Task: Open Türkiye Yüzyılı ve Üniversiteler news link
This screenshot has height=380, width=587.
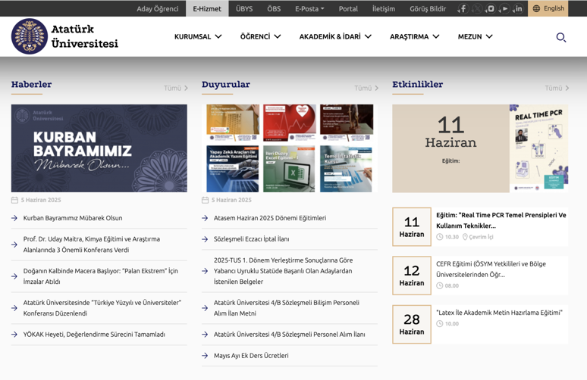Action: [102, 308]
